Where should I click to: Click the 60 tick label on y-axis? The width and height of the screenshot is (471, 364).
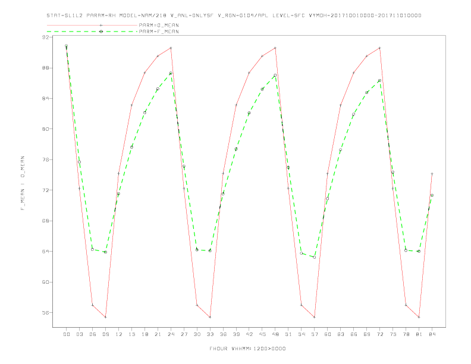coord(46,282)
